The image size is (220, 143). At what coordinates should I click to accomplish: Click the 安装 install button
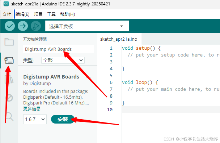(63, 119)
